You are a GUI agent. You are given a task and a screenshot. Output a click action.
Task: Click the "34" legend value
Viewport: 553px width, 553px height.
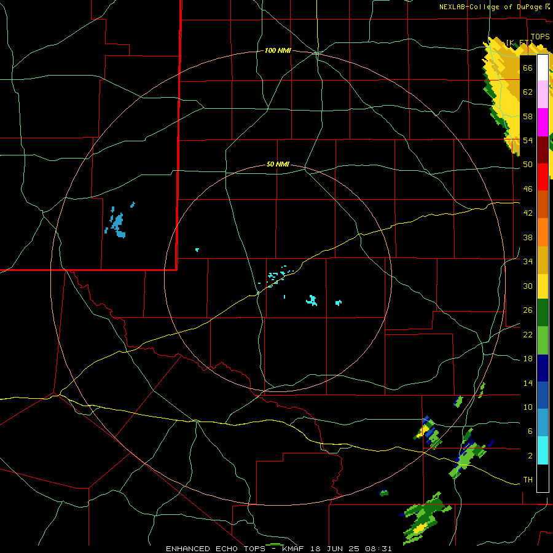pos(528,262)
